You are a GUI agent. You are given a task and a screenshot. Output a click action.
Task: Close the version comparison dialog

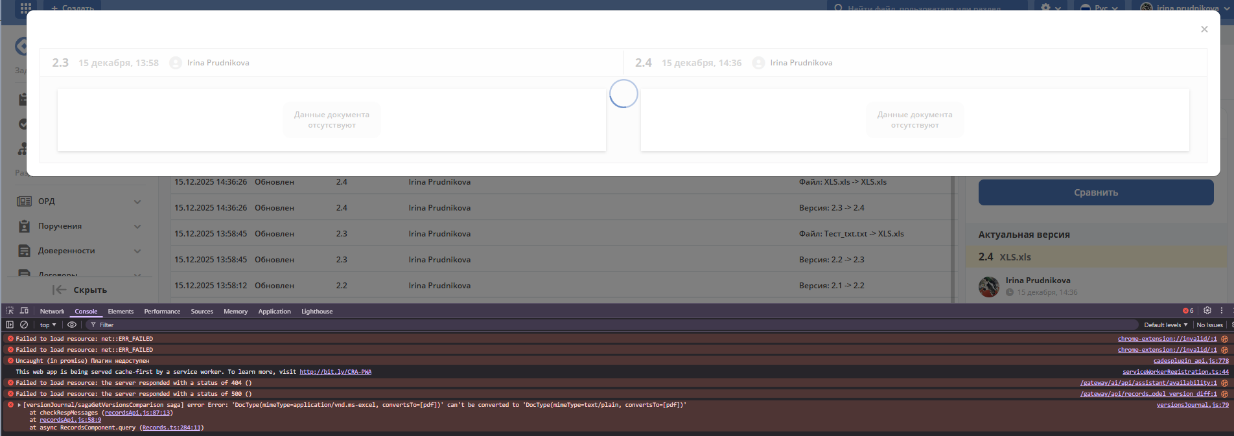[1204, 29]
